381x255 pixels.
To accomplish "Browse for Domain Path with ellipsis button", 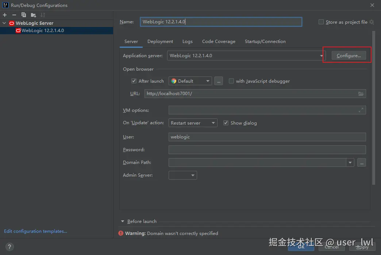I will 362,162.
